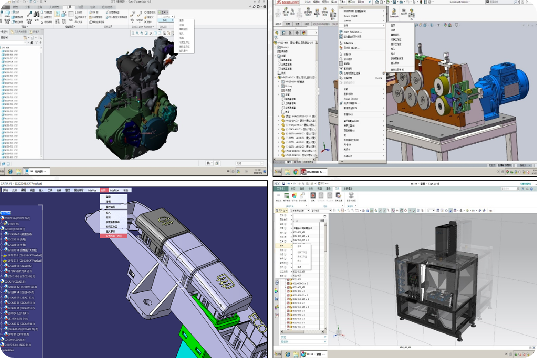
Task: Launch Chrome from the SolidWorks taskbar
Action: point(295,171)
